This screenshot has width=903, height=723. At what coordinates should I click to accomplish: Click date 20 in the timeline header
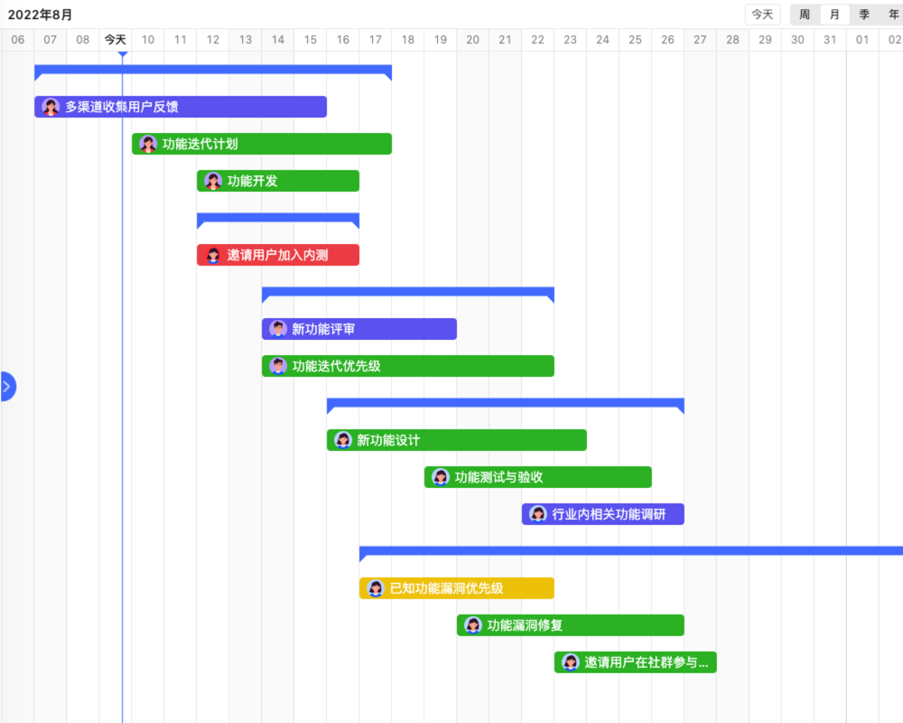pos(473,40)
